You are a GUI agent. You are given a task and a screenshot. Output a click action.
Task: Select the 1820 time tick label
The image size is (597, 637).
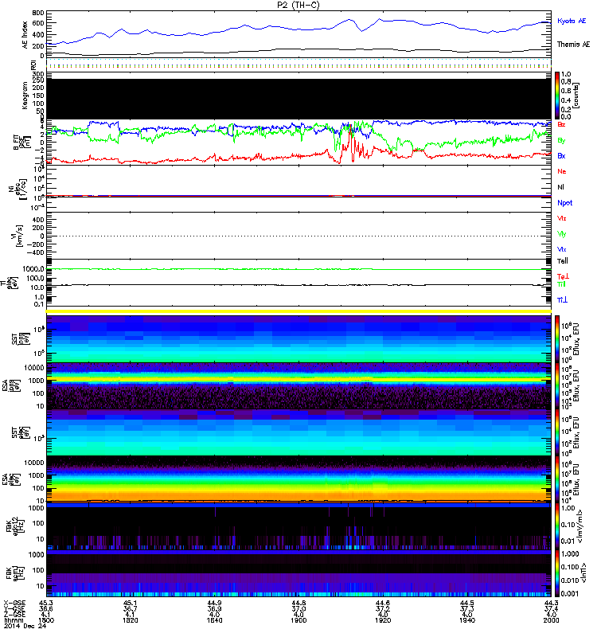[x=130, y=620]
